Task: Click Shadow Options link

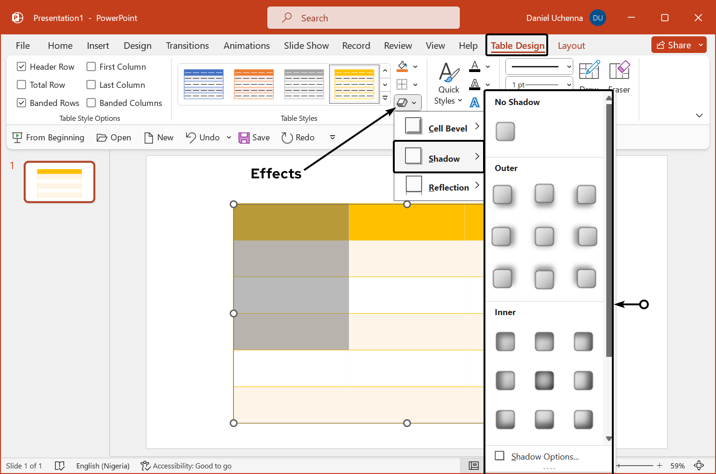Action: [544, 457]
